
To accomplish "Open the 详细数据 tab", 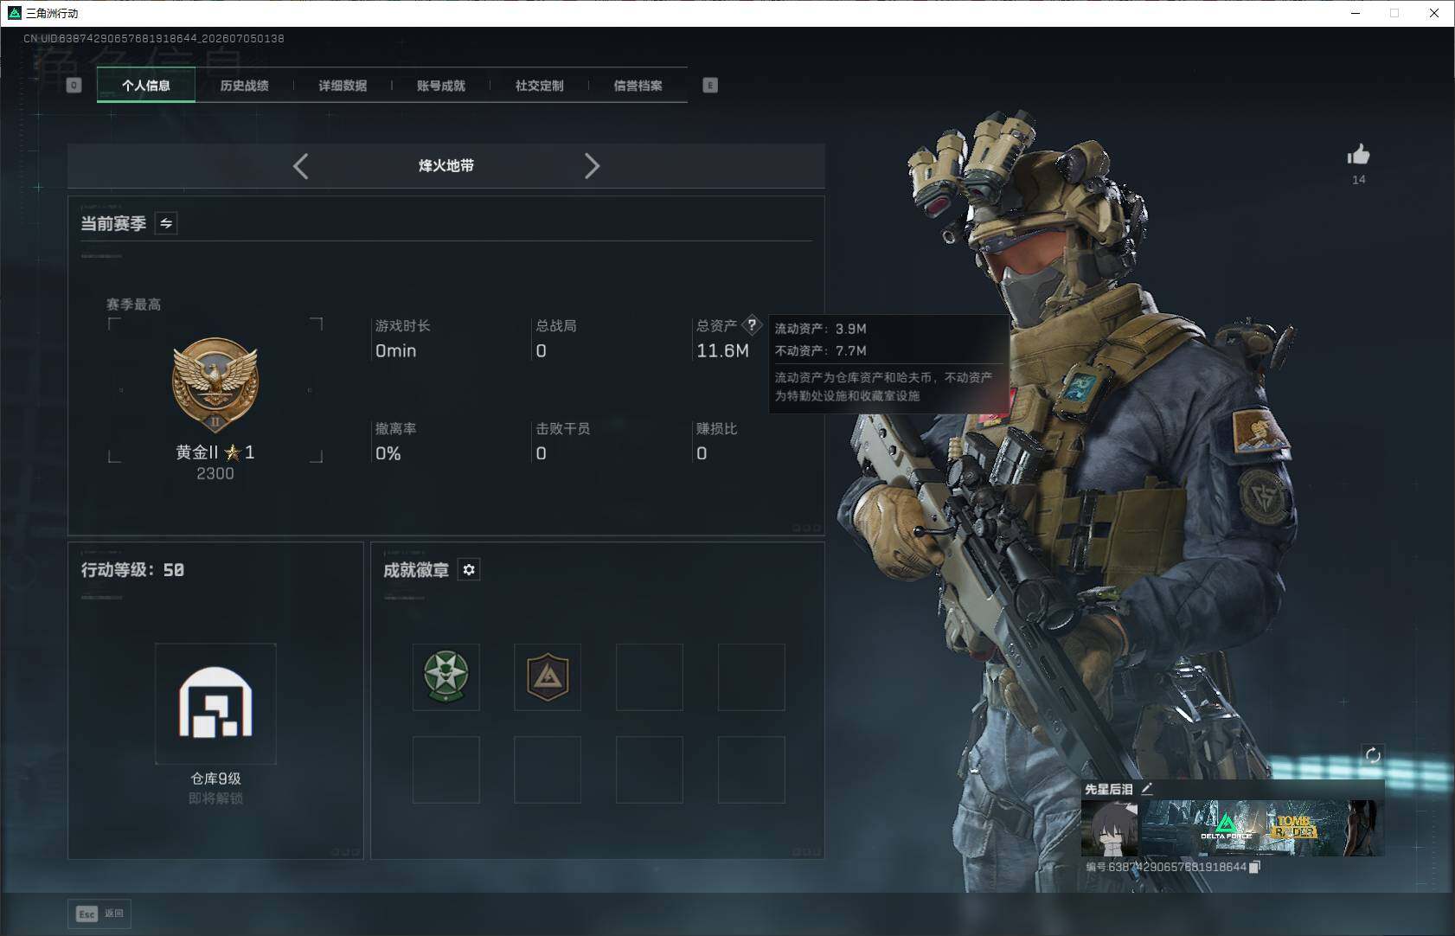I will 343,85.
